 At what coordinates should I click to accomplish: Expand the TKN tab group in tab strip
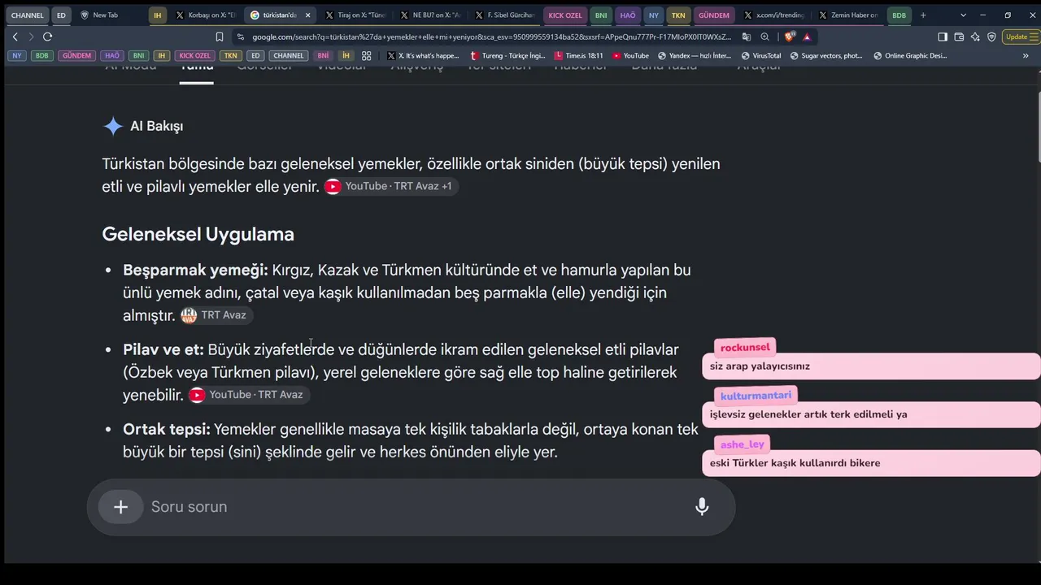(x=678, y=15)
